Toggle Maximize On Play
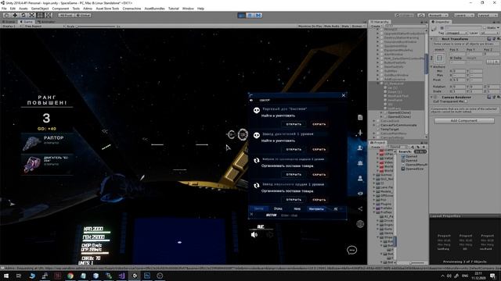Image resolution: width=501 pixels, height=281 pixels. (x=310, y=26)
